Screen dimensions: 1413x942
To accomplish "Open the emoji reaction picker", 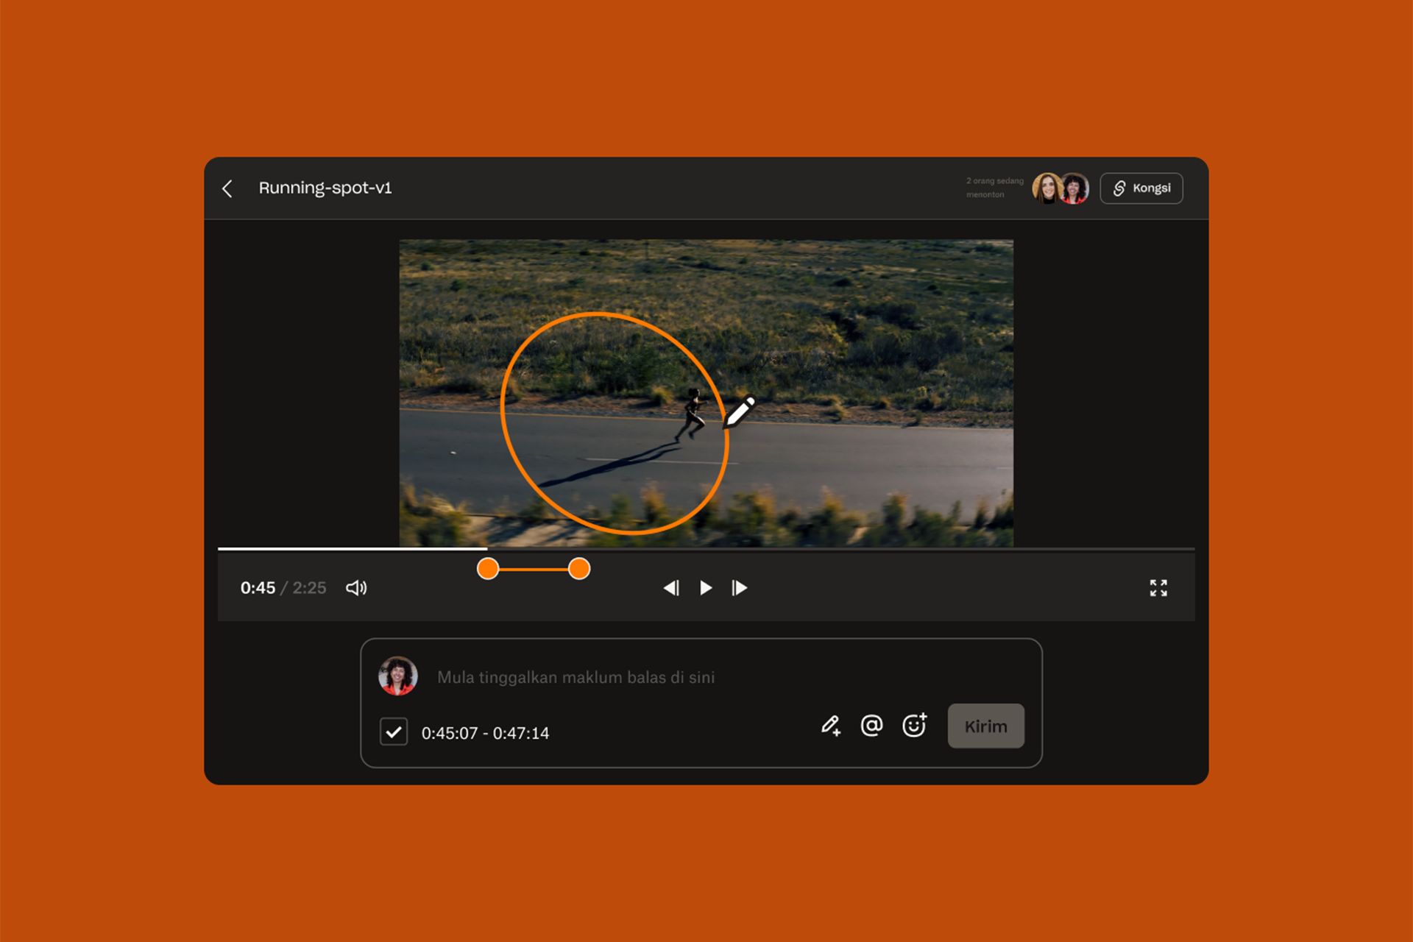I will point(914,726).
